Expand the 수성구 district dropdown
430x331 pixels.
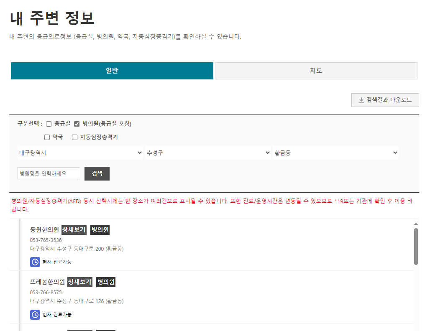pyautogui.click(x=208, y=153)
